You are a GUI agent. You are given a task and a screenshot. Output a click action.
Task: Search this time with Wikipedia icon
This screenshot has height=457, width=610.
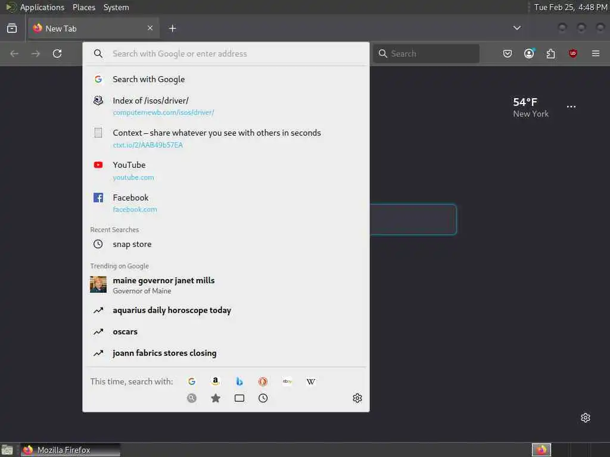click(x=311, y=381)
